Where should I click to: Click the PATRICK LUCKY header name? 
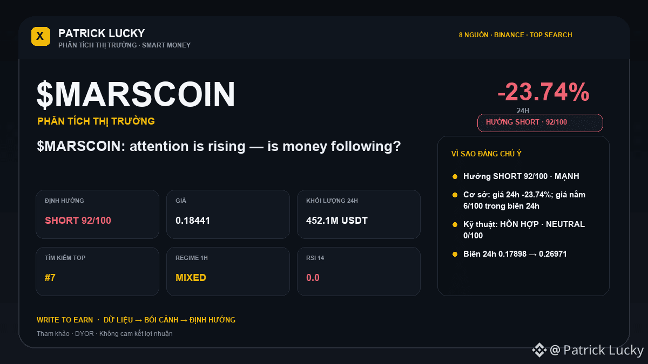102,33
